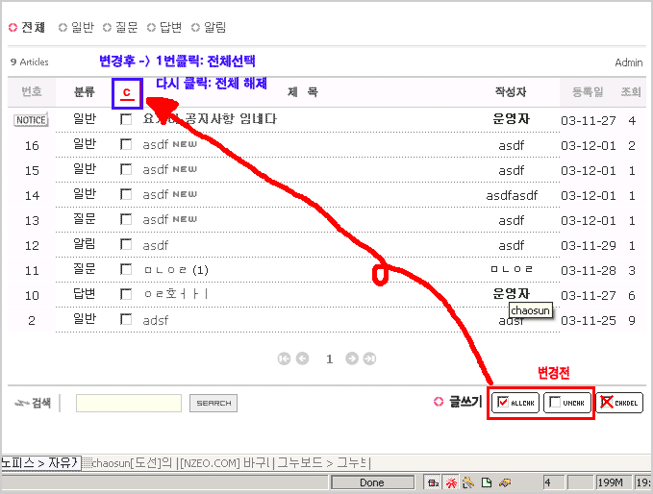Open article 12 titled asdf
653x494 pixels.
click(x=156, y=245)
